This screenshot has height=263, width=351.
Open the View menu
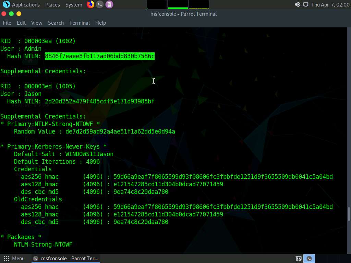[x=37, y=23]
